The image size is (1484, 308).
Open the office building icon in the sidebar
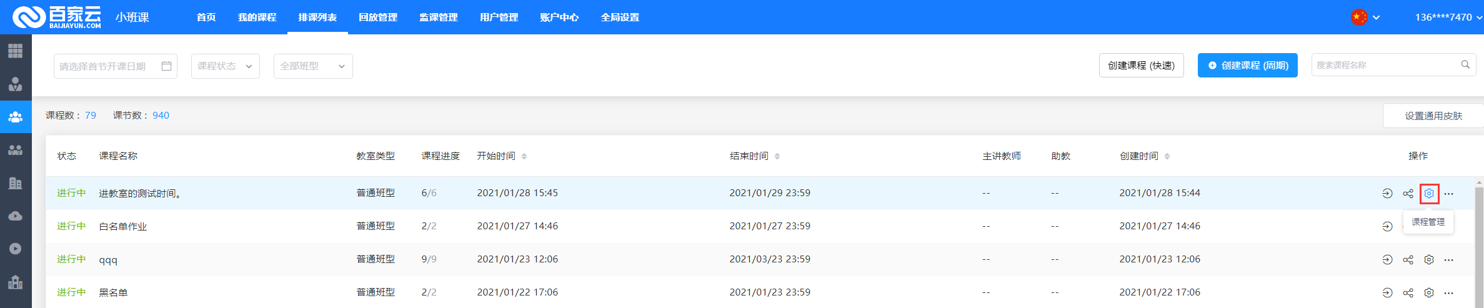pos(16,183)
